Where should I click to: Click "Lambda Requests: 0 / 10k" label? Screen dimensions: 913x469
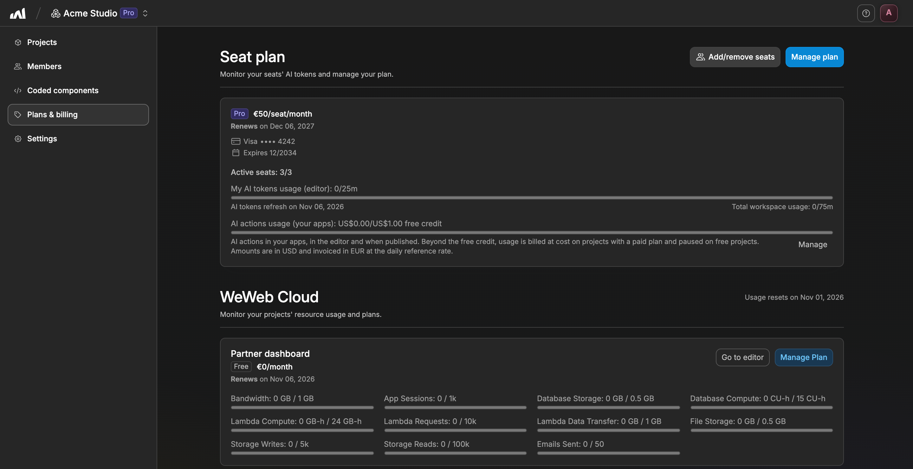(430, 421)
